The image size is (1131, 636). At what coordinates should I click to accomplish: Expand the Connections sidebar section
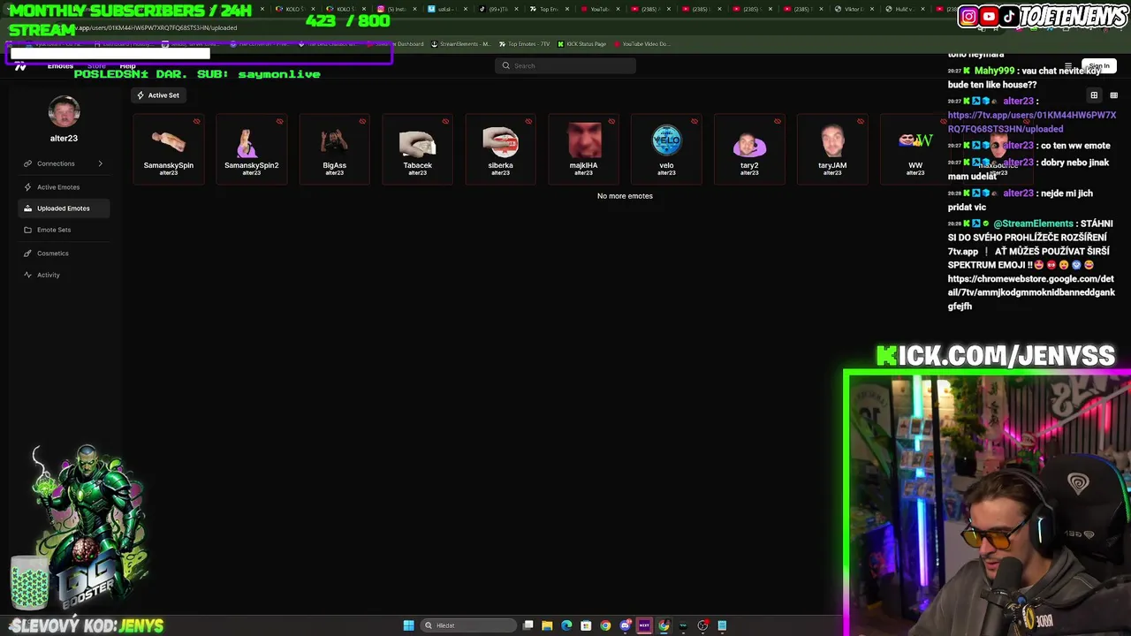pyautogui.click(x=64, y=163)
